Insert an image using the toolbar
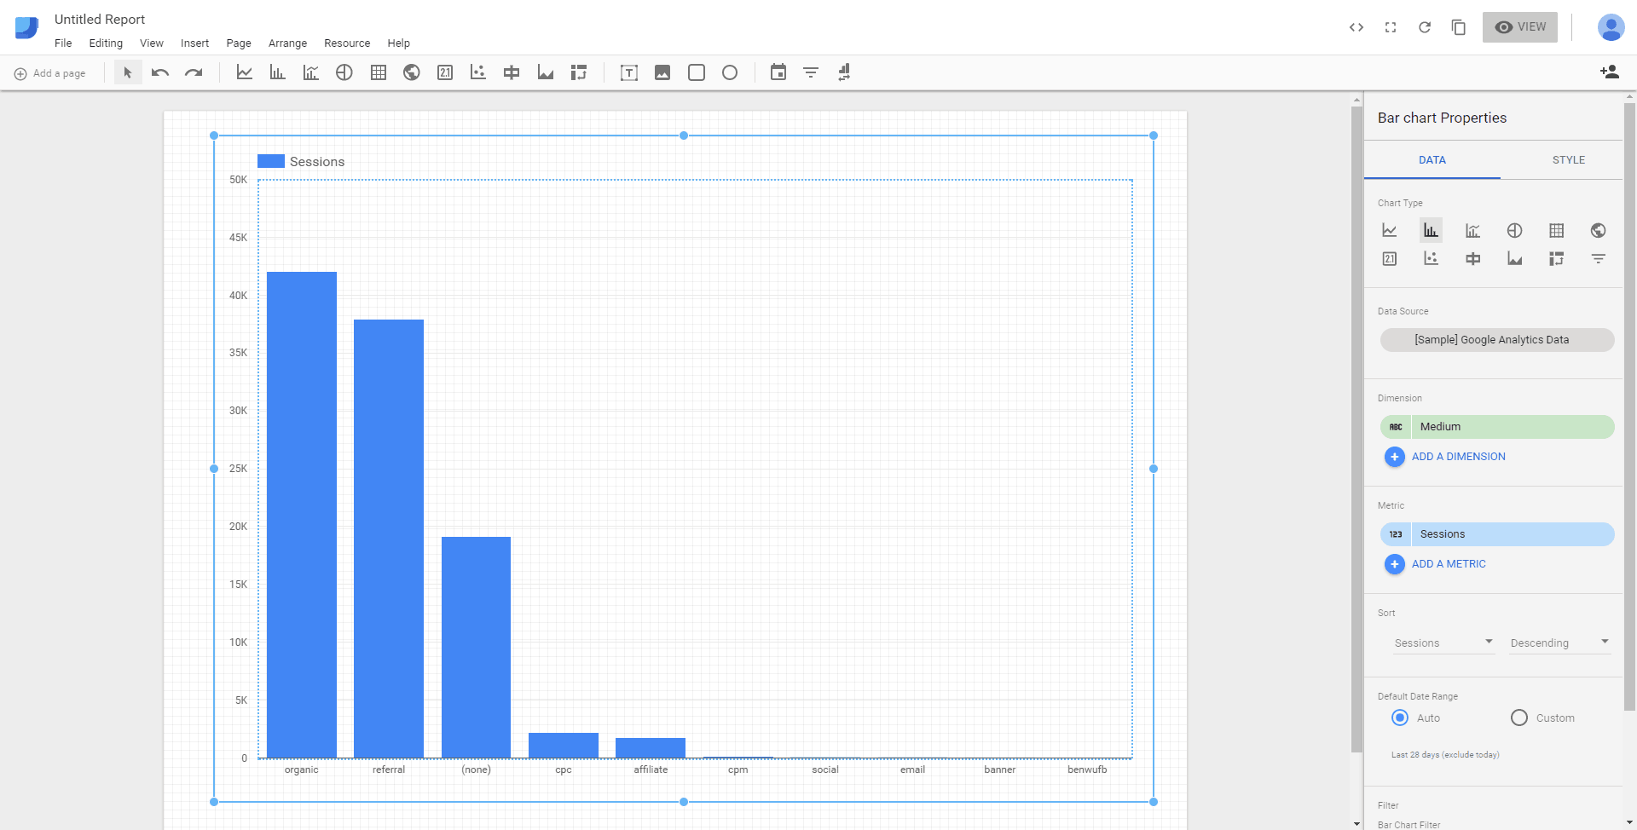Screen dimensions: 1637x830 662,72
